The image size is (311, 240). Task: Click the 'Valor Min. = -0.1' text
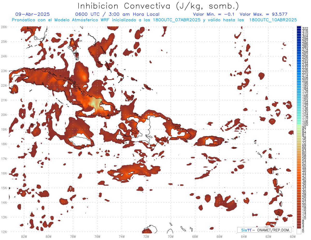[214, 14]
